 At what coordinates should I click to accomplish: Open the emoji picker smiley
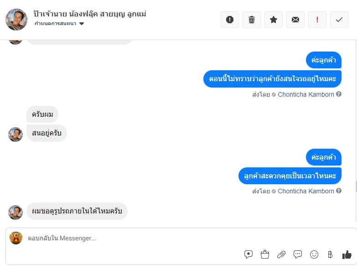pyautogui.click(x=314, y=254)
